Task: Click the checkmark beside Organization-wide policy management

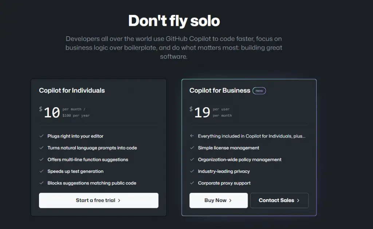Action: click(x=192, y=159)
